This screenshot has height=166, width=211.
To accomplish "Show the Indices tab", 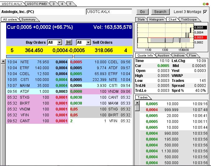I will (x=179, y=56).
